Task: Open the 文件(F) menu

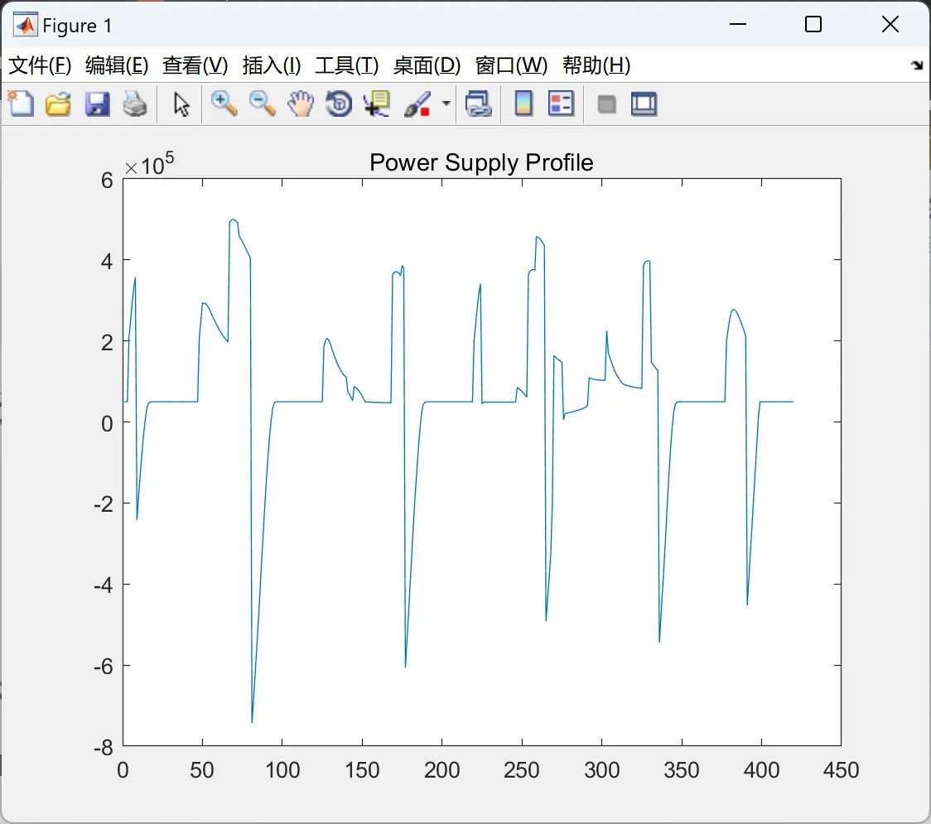Action: coord(40,65)
